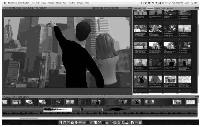Step to the previous frame icon

98,8
